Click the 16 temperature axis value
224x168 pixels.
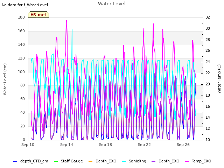pos(208,106)
